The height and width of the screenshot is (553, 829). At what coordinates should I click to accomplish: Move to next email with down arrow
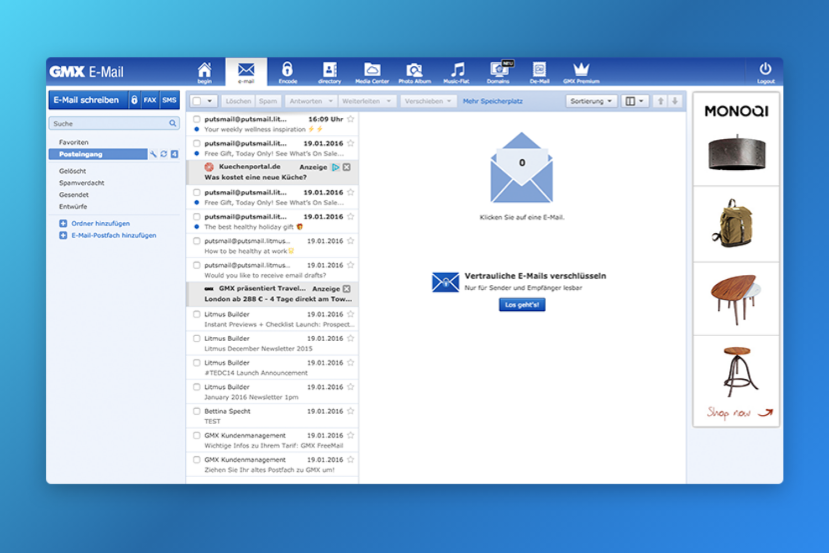click(675, 101)
